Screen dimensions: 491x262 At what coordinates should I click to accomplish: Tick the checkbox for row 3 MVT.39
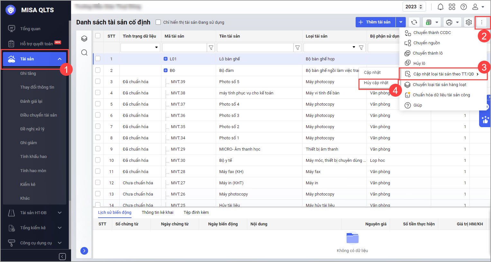point(98,82)
